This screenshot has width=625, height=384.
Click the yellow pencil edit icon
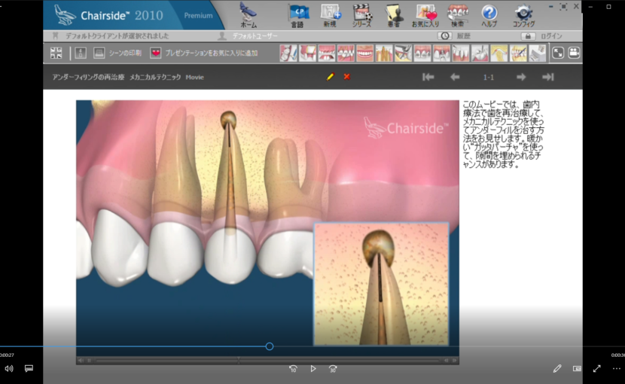pos(330,77)
